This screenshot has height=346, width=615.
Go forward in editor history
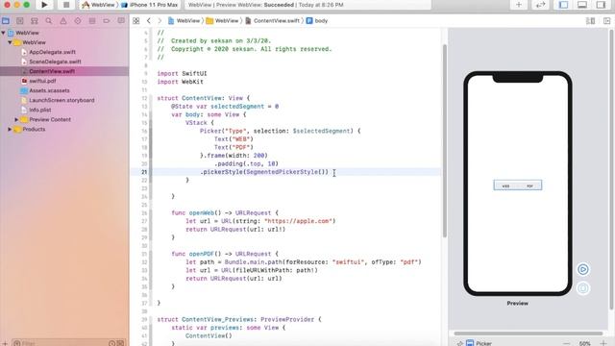point(160,21)
